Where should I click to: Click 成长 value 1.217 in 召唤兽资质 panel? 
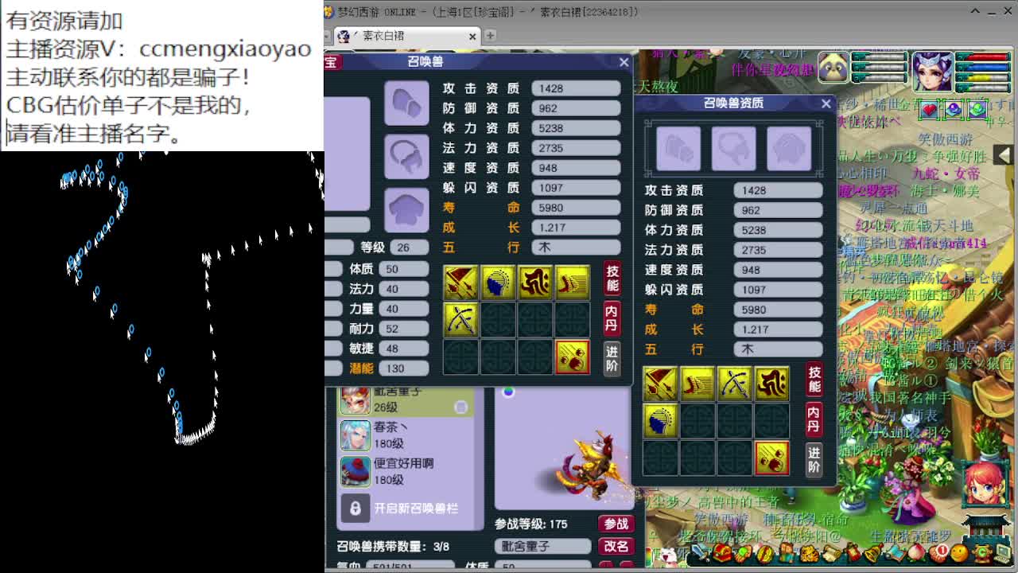click(778, 329)
